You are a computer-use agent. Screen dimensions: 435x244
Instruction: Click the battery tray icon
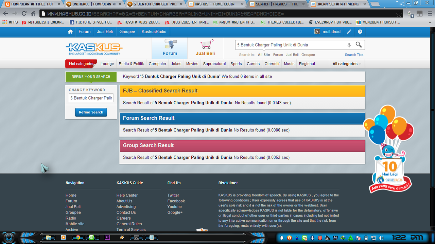[366, 238]
